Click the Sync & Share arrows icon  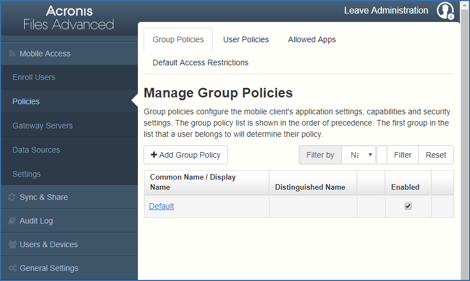[x=12, y=197]
